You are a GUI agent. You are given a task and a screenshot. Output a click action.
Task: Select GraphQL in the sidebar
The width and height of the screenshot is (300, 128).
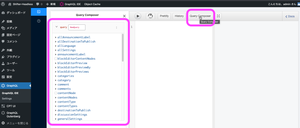15,86
